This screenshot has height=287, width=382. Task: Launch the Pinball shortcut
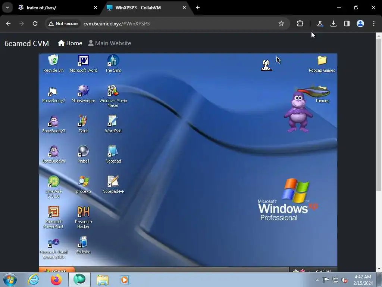click(83, 155)
